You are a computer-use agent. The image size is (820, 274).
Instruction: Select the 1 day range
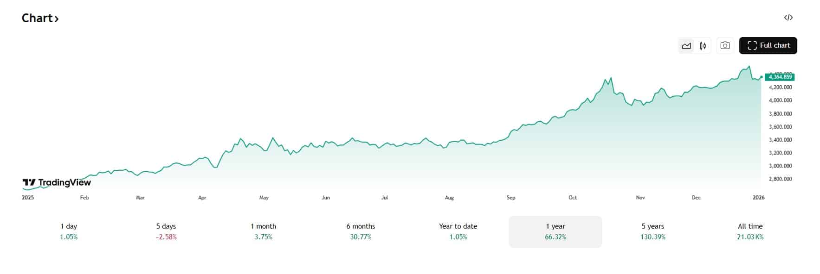coord(68,231)
